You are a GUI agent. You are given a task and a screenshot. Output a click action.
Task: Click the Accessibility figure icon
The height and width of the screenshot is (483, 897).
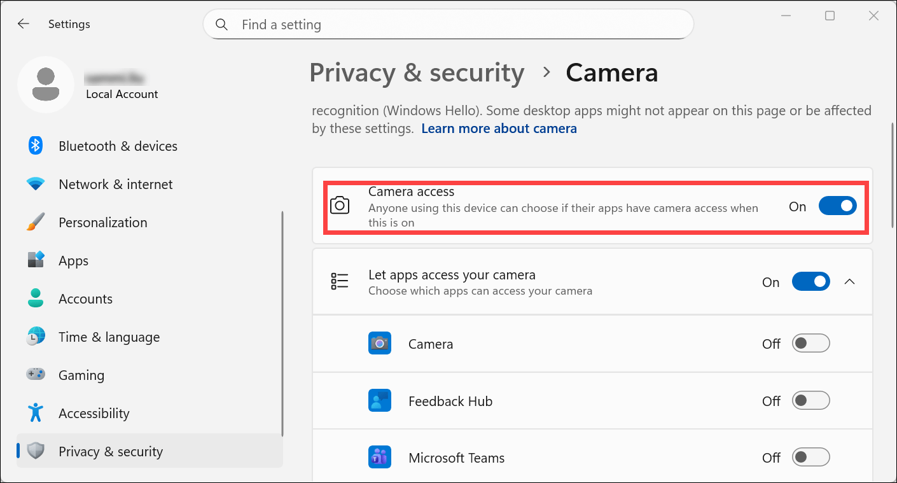[36, 414]
